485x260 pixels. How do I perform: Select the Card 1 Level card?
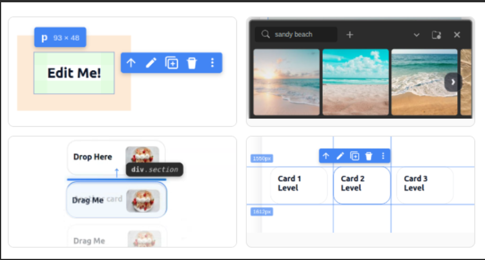[x=298, y=184]
